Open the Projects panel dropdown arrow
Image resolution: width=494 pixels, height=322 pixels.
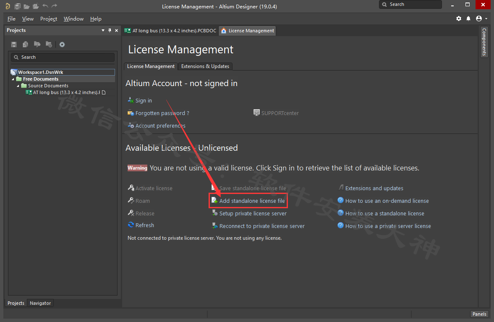[x=103, y=31]
